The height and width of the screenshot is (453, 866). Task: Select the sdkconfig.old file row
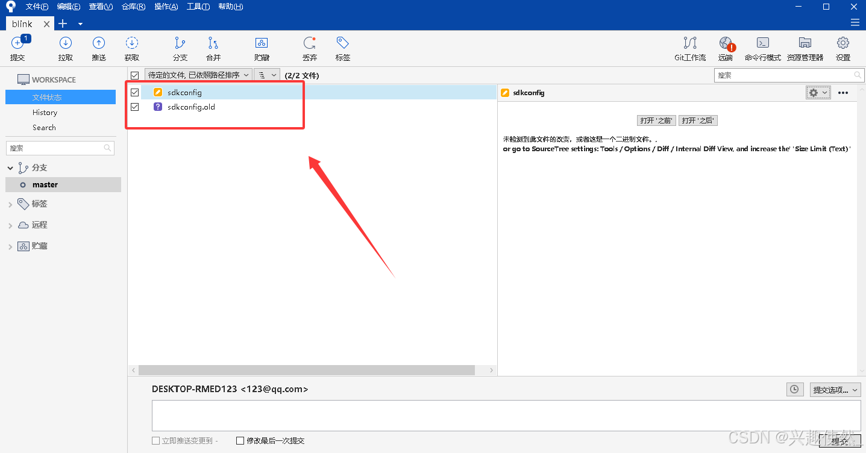(x=312, y=107)
